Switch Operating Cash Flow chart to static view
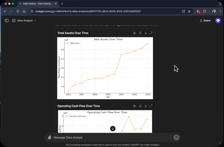The image size is (224, 147). click(x=135, y=106)
